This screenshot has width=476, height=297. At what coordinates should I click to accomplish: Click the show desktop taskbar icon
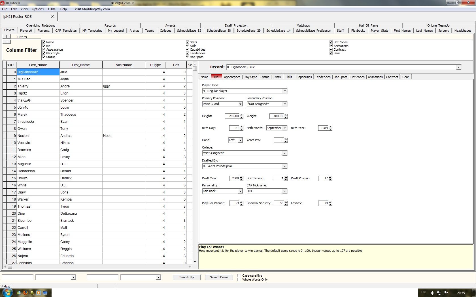coord(45,293)
